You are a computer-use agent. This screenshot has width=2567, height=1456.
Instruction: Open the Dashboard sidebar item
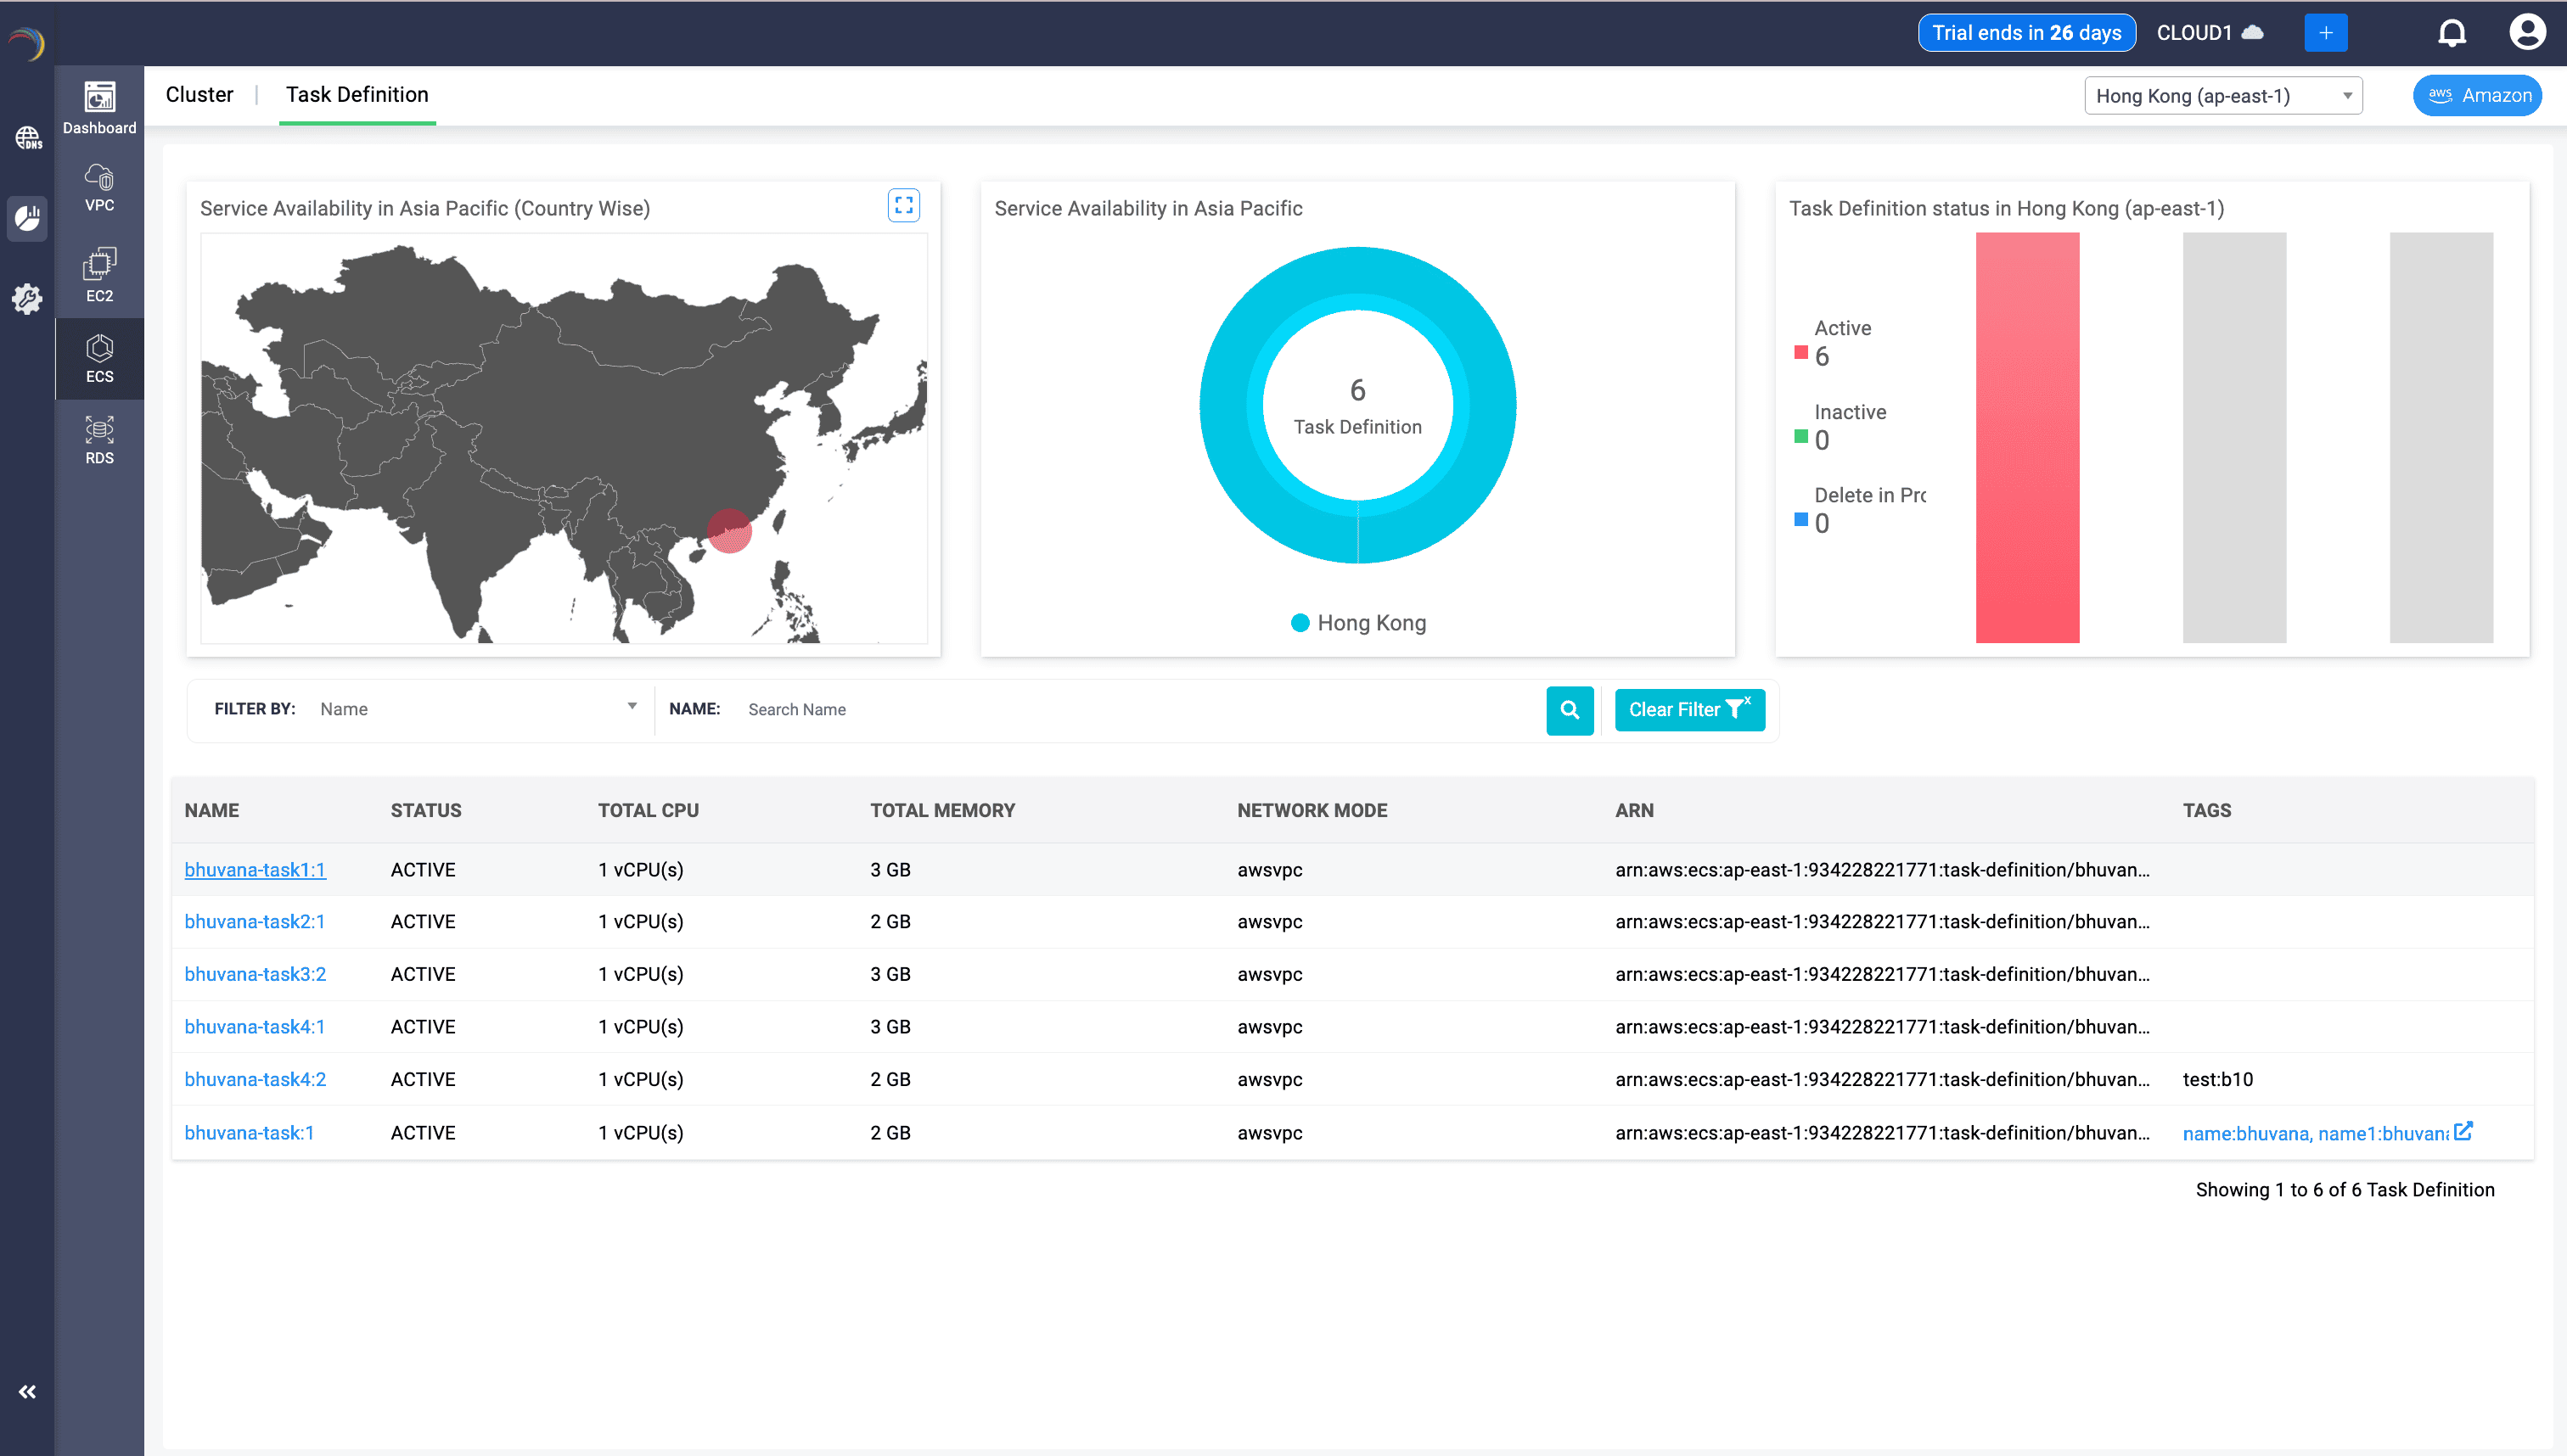99,108
